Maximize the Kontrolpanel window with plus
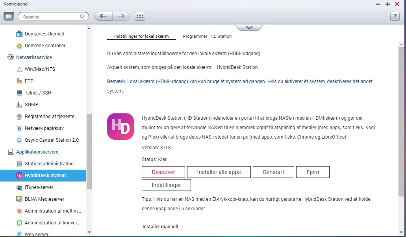Image resolution: width=406 pixels, height=237 pixels. [x=387, y=4]
